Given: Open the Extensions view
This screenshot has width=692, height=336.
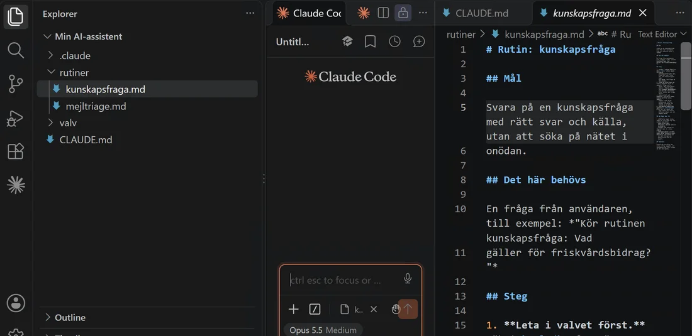Looking at the screenshot, I should 16,151.
